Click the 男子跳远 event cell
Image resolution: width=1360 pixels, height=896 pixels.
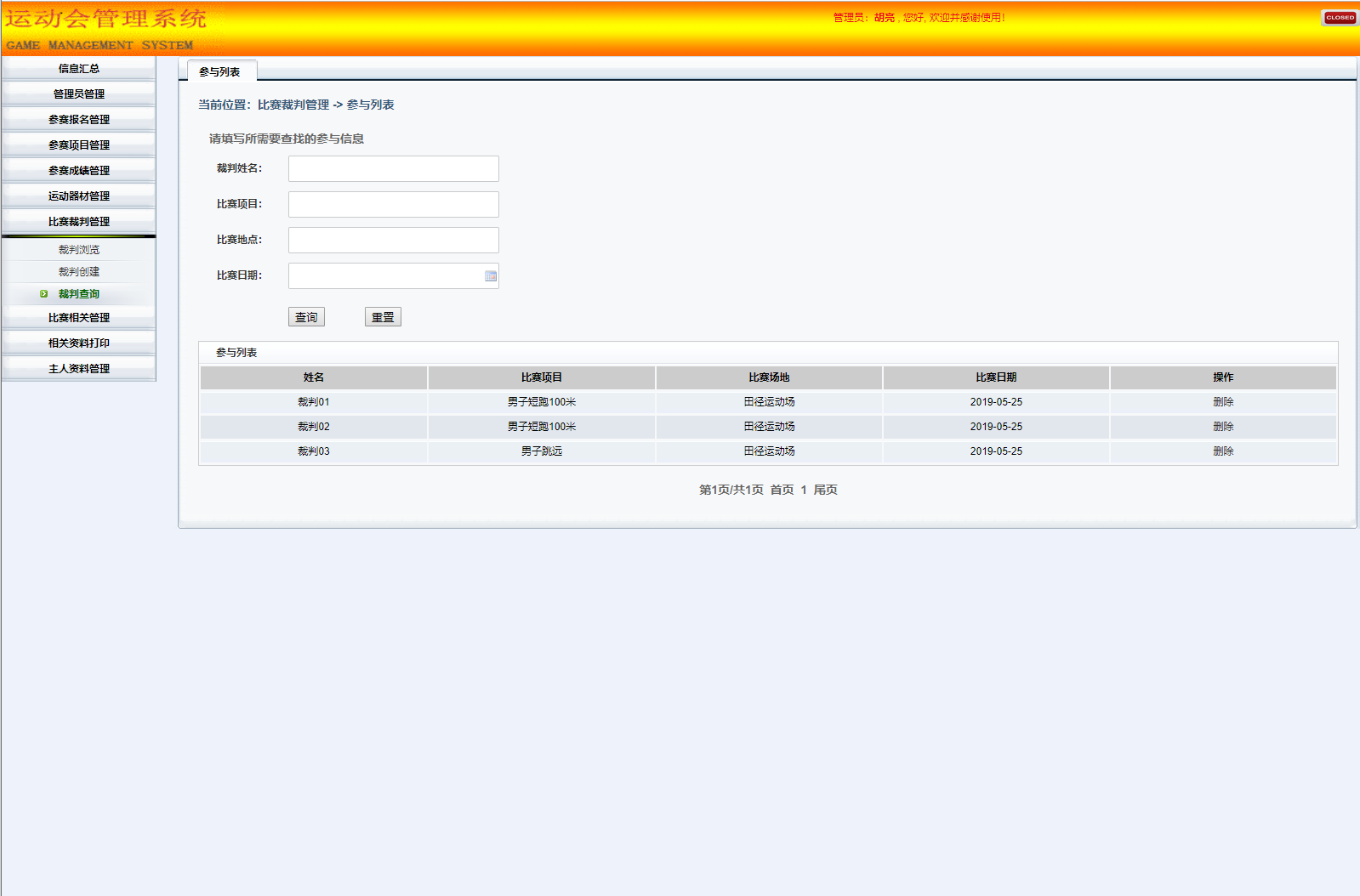point(542,451)
